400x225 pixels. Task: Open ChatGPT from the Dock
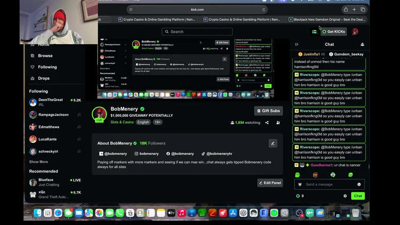(x=243, y=213)
